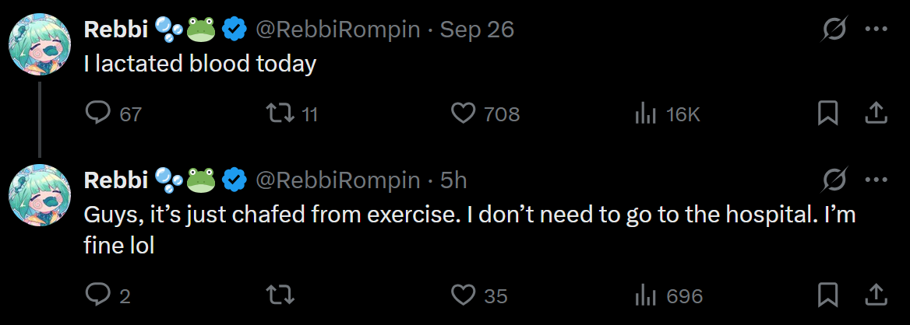This screenshot has height=325, width=910.
Task: Open the 5h timestamp link
Action: [453, 181]
